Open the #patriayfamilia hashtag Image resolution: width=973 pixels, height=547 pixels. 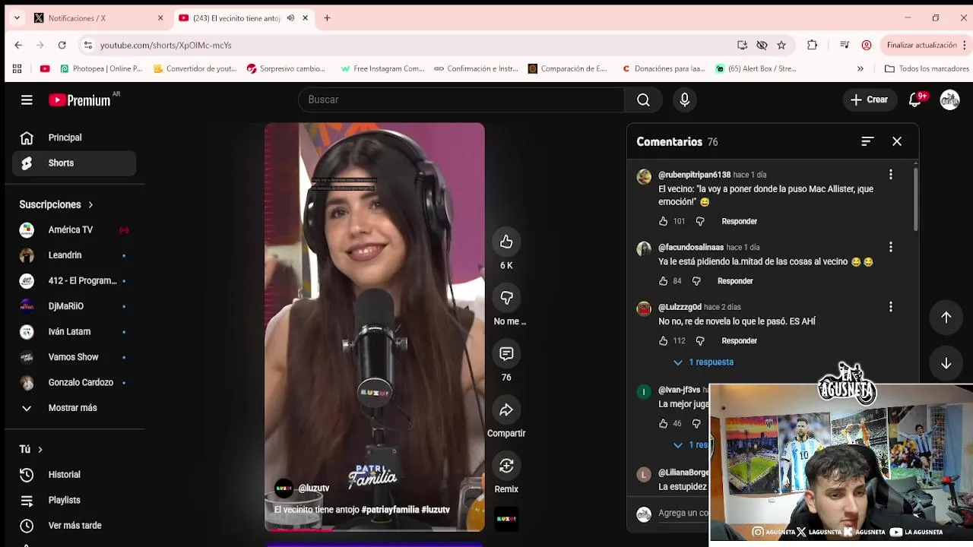coord(389,510)
